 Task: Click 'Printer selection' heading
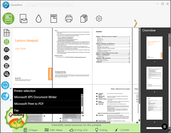25,91
